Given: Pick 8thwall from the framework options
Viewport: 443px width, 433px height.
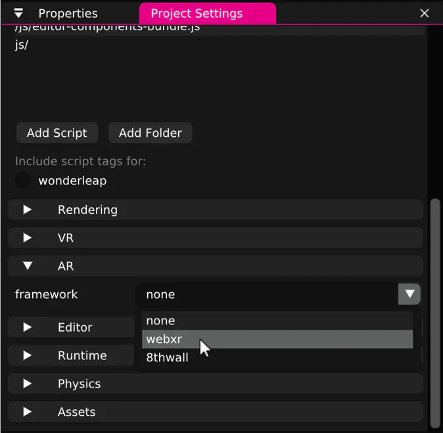Looking at the screenshot, I should pyautogui.click(x=167, y=358).
